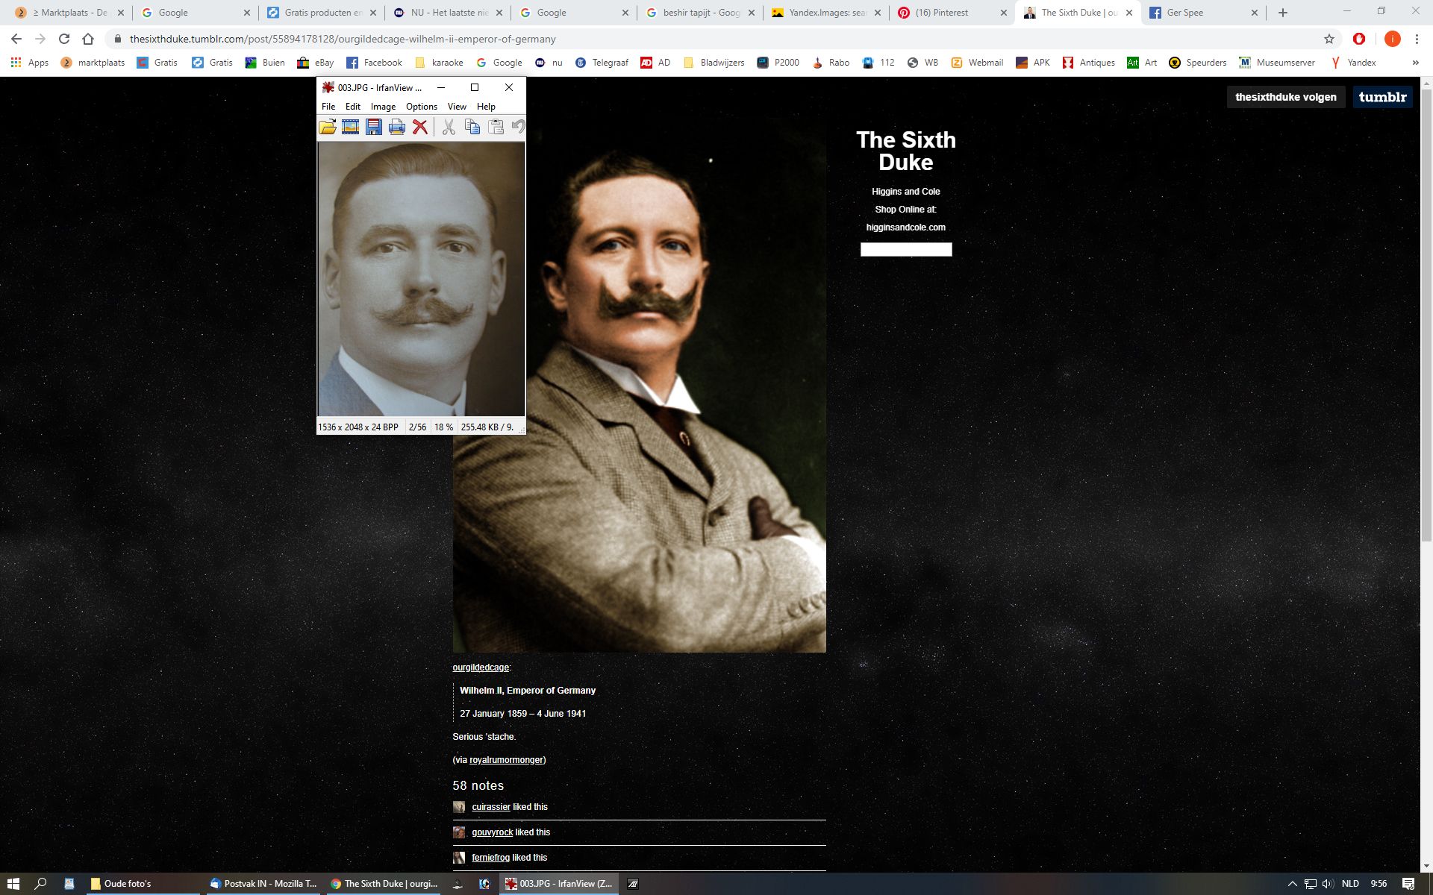The image size is (1433, 895).
Task: Switch to the Pinterest browser tab
Action: pos(942,13)
